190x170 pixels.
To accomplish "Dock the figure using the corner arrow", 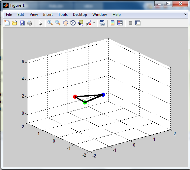I will pos(185,15).
